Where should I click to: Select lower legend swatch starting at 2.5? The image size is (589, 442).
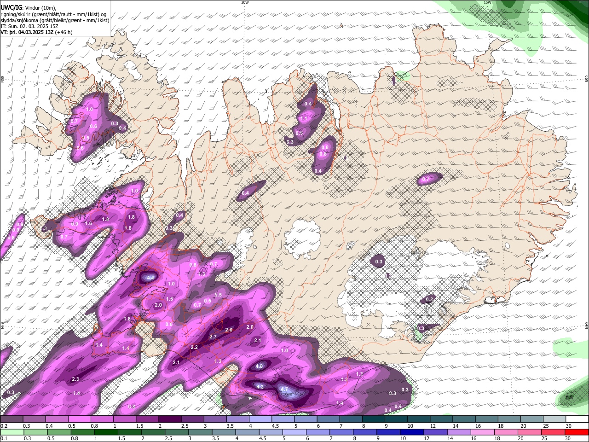tap(177, 432)
